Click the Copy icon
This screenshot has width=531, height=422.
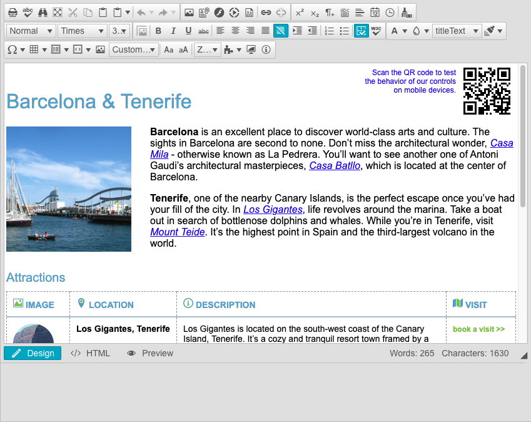(88, 13)
